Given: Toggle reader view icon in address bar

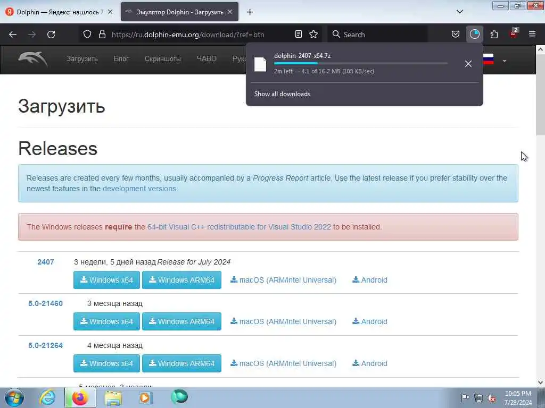Looking at the screenshot, I should [x=298, y=35].
